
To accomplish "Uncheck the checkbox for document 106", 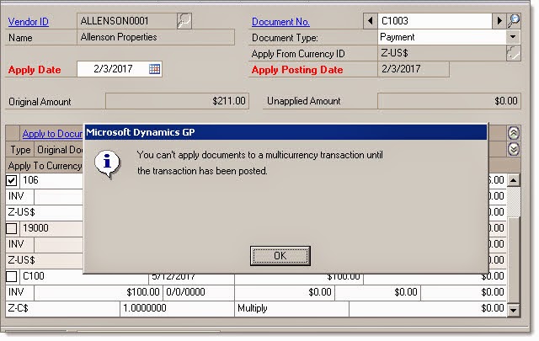I will (x=12, y=180).
